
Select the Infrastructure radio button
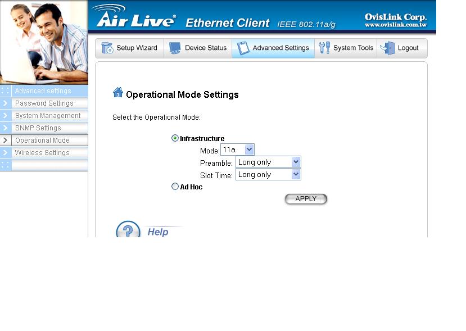click(175, 138)
